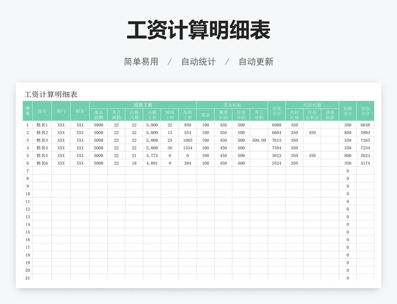The width and height of the screenshot is (397, 304).
Task: Select the net pay cell 5023
Action: (365, 155)
